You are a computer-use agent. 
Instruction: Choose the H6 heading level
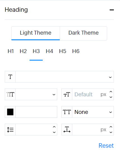pos(76,51)
